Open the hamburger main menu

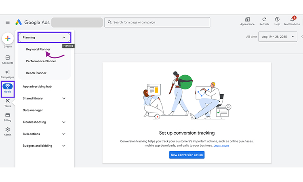point(8,22)
